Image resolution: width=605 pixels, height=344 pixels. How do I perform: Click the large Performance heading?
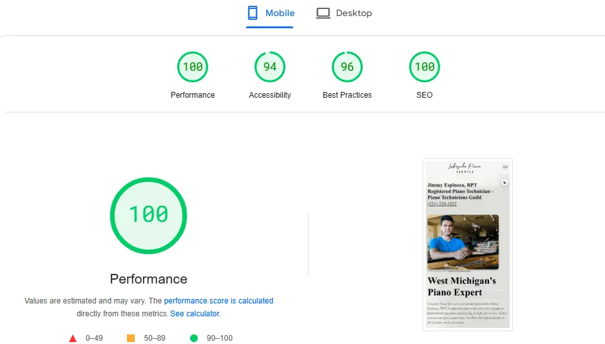(149, 279)
